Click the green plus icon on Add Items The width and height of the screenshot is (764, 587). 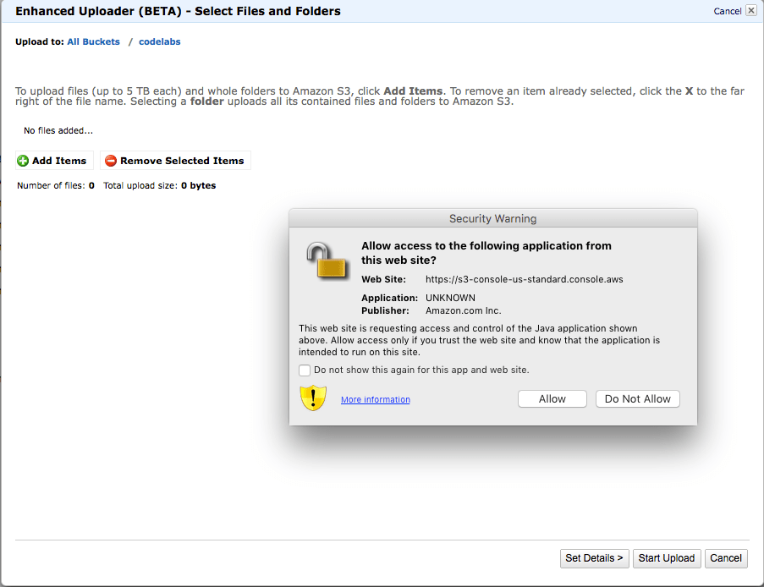(23, 161)
